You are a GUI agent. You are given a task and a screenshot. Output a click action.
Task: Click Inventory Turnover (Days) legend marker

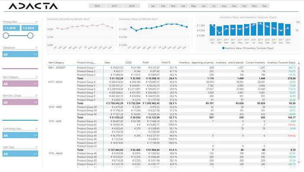[244, 48]
